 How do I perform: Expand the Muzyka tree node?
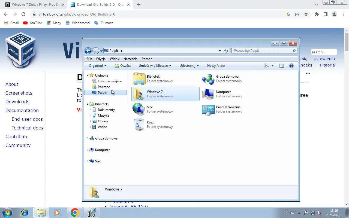90,116
